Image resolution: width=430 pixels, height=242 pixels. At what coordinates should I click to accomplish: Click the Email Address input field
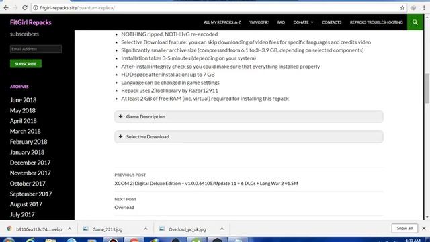(x=36, y=49)
